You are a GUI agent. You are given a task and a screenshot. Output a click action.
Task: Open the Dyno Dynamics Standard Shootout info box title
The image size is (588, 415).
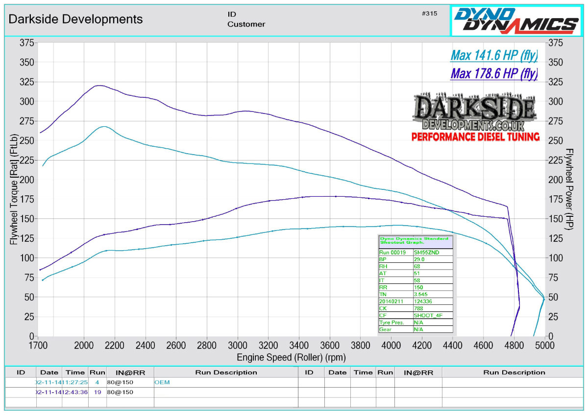click(415, 241)
